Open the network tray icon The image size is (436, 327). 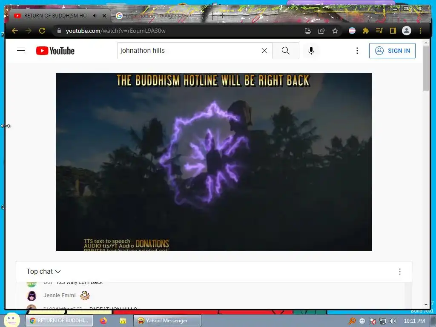tap(383, 321)
